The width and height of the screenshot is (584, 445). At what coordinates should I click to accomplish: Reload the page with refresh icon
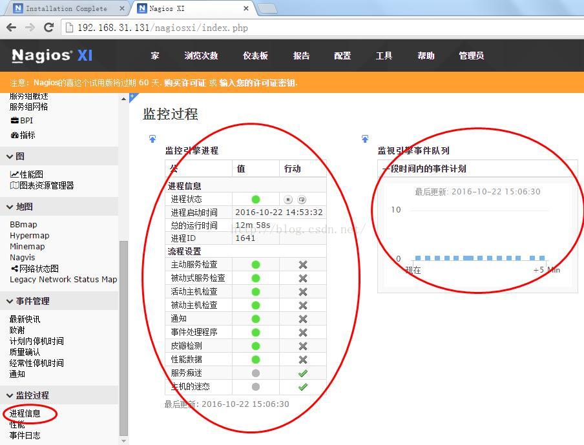click(x=49, y=28)
